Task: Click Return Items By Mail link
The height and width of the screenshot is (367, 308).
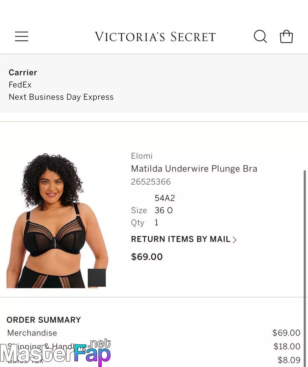Action: point(184,239)
